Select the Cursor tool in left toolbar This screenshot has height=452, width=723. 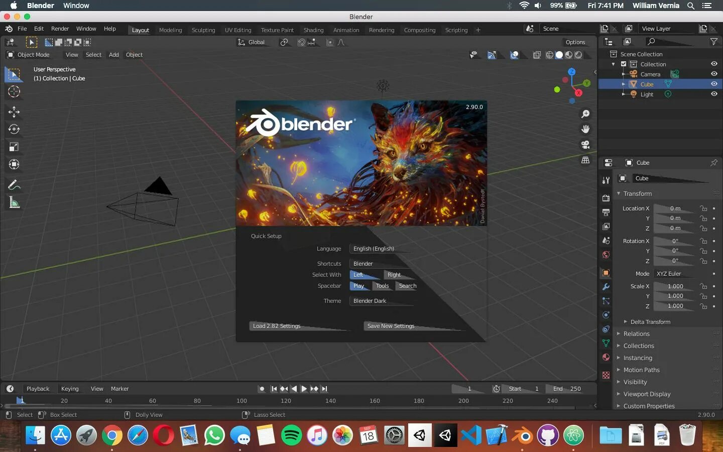pyautogui.click(x=14, y=91)
